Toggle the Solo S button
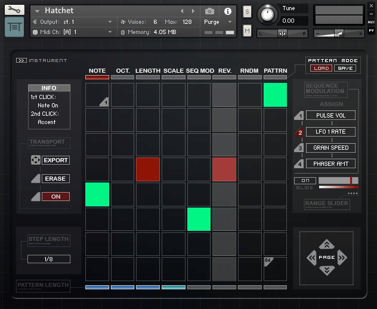Screen dimensions: 377x309 tap(247, 13)
